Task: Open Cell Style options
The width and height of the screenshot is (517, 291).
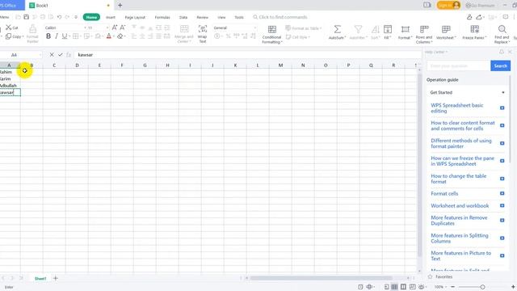Action: coord(298,37)
